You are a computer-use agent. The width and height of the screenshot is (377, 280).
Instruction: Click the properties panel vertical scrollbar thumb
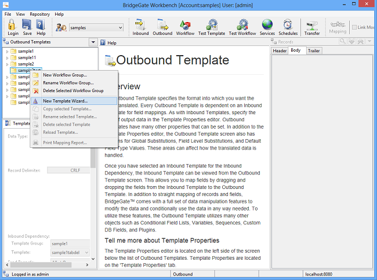[x=93, y=158]
